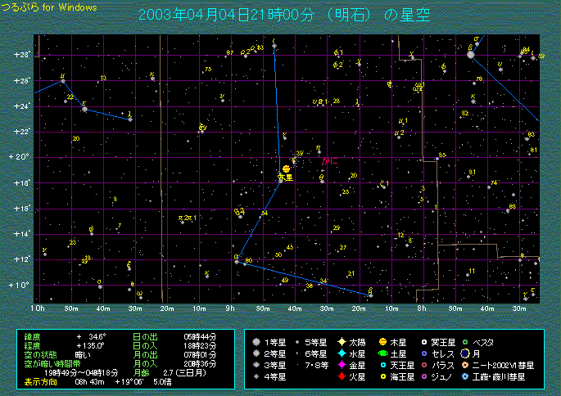Select the Sun (太陽) symbol in the legend
This screenshot has height=396, width=561.
340,341
